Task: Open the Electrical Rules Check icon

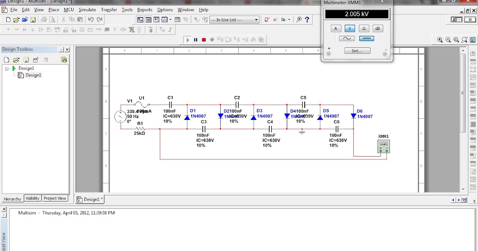Action: [x=267, y=20]
